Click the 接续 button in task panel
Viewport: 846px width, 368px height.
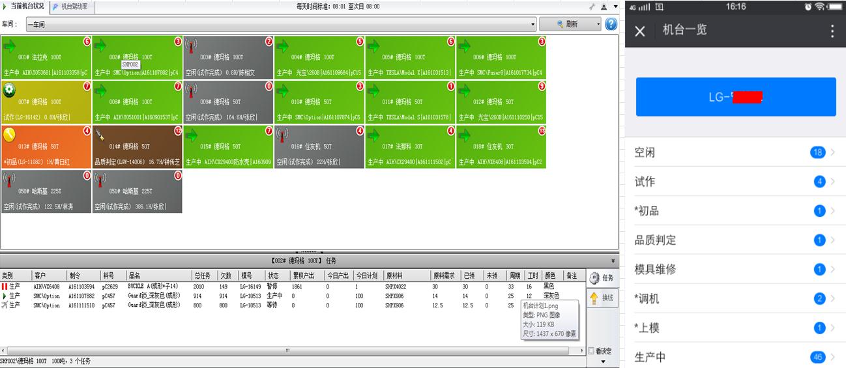click(x=602, y=298)
